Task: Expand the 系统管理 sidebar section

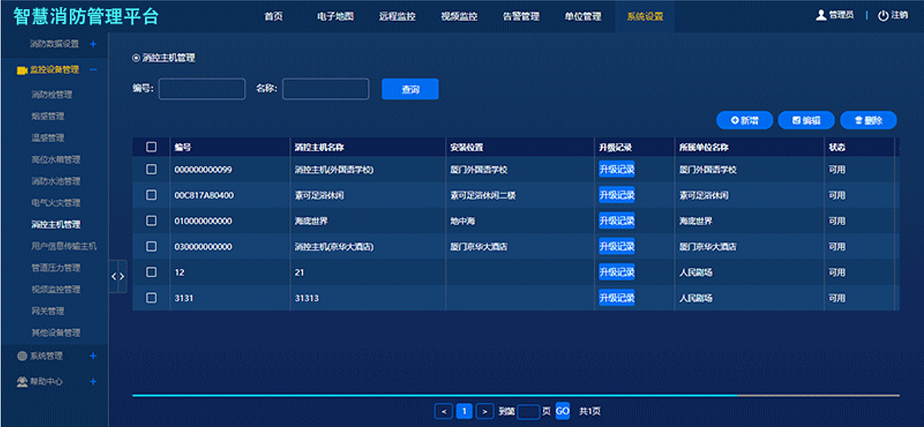Action: [x=93, y=356]
